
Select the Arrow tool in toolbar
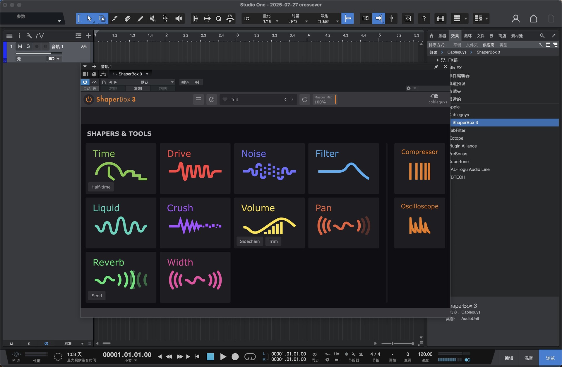coord(89,19)
